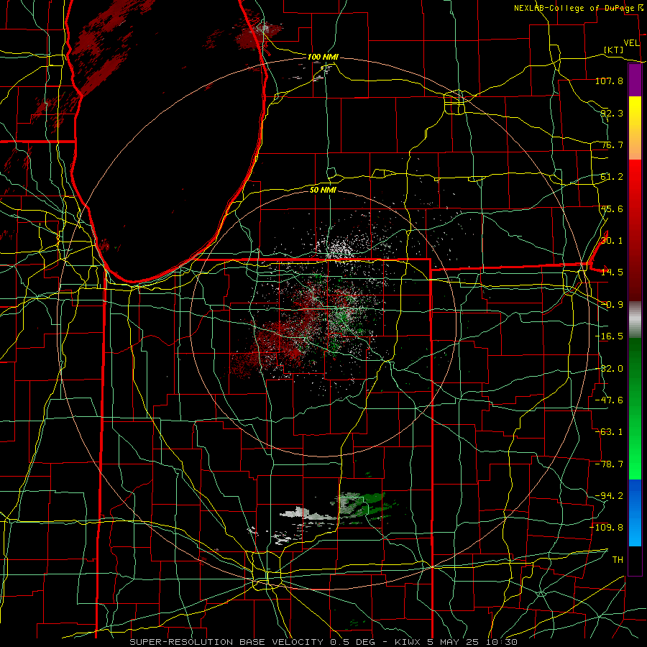Pick the yellow-orange segment of velocity scale
Image resolution: width=647 pixels, height=647 pixels.
pos(635,128)
